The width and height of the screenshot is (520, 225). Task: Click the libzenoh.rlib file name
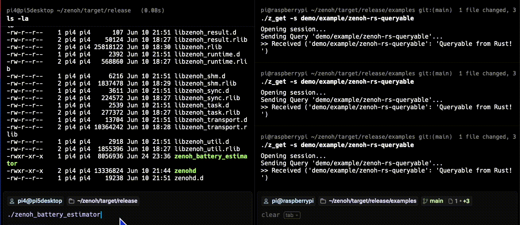[198, 47]
